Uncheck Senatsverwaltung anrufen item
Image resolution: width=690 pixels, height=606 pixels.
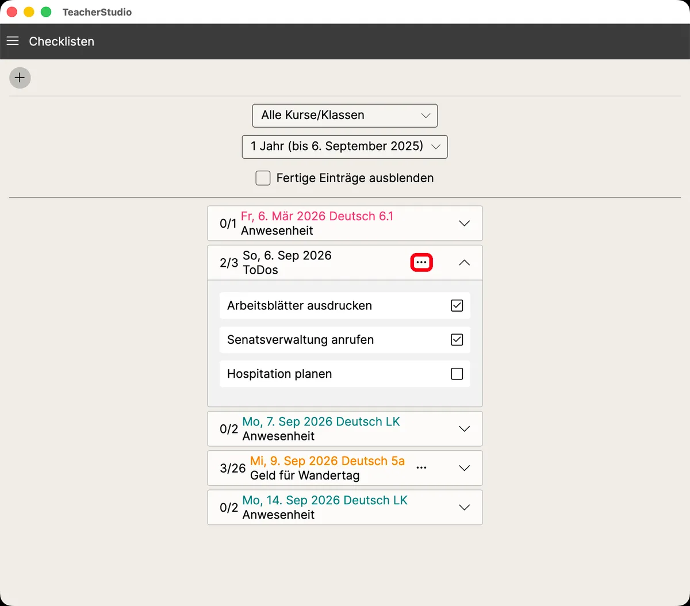click(457, 340)
